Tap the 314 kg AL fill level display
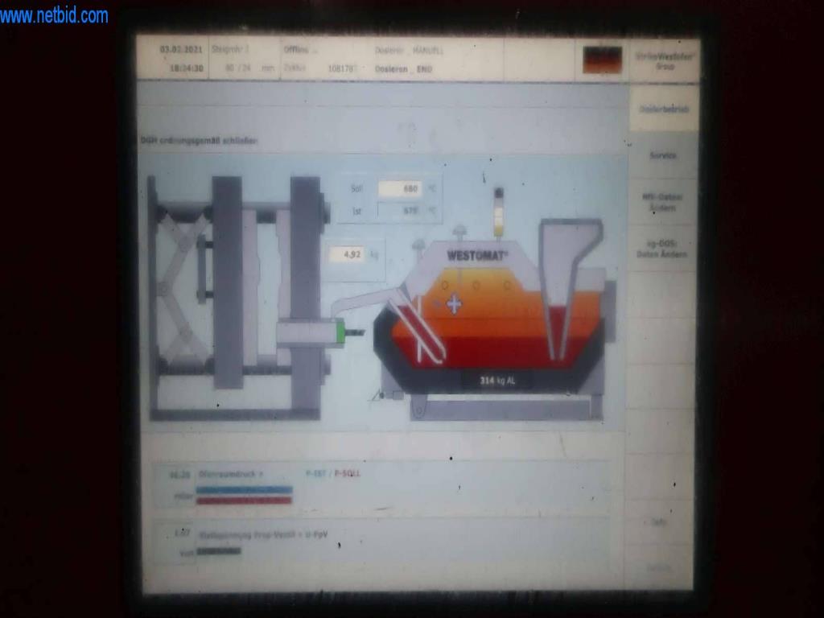This screenshot has height=618, width=824. 497,381
